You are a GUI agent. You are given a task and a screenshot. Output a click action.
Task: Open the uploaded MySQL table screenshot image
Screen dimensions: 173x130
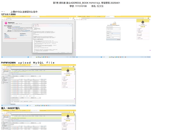tap(38, 85)
